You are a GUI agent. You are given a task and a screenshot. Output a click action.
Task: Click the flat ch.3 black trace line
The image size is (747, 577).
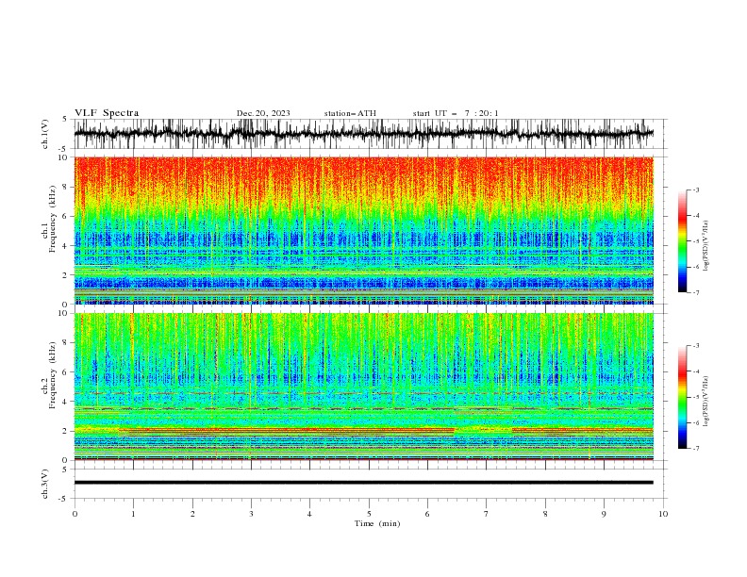(363, 483)
